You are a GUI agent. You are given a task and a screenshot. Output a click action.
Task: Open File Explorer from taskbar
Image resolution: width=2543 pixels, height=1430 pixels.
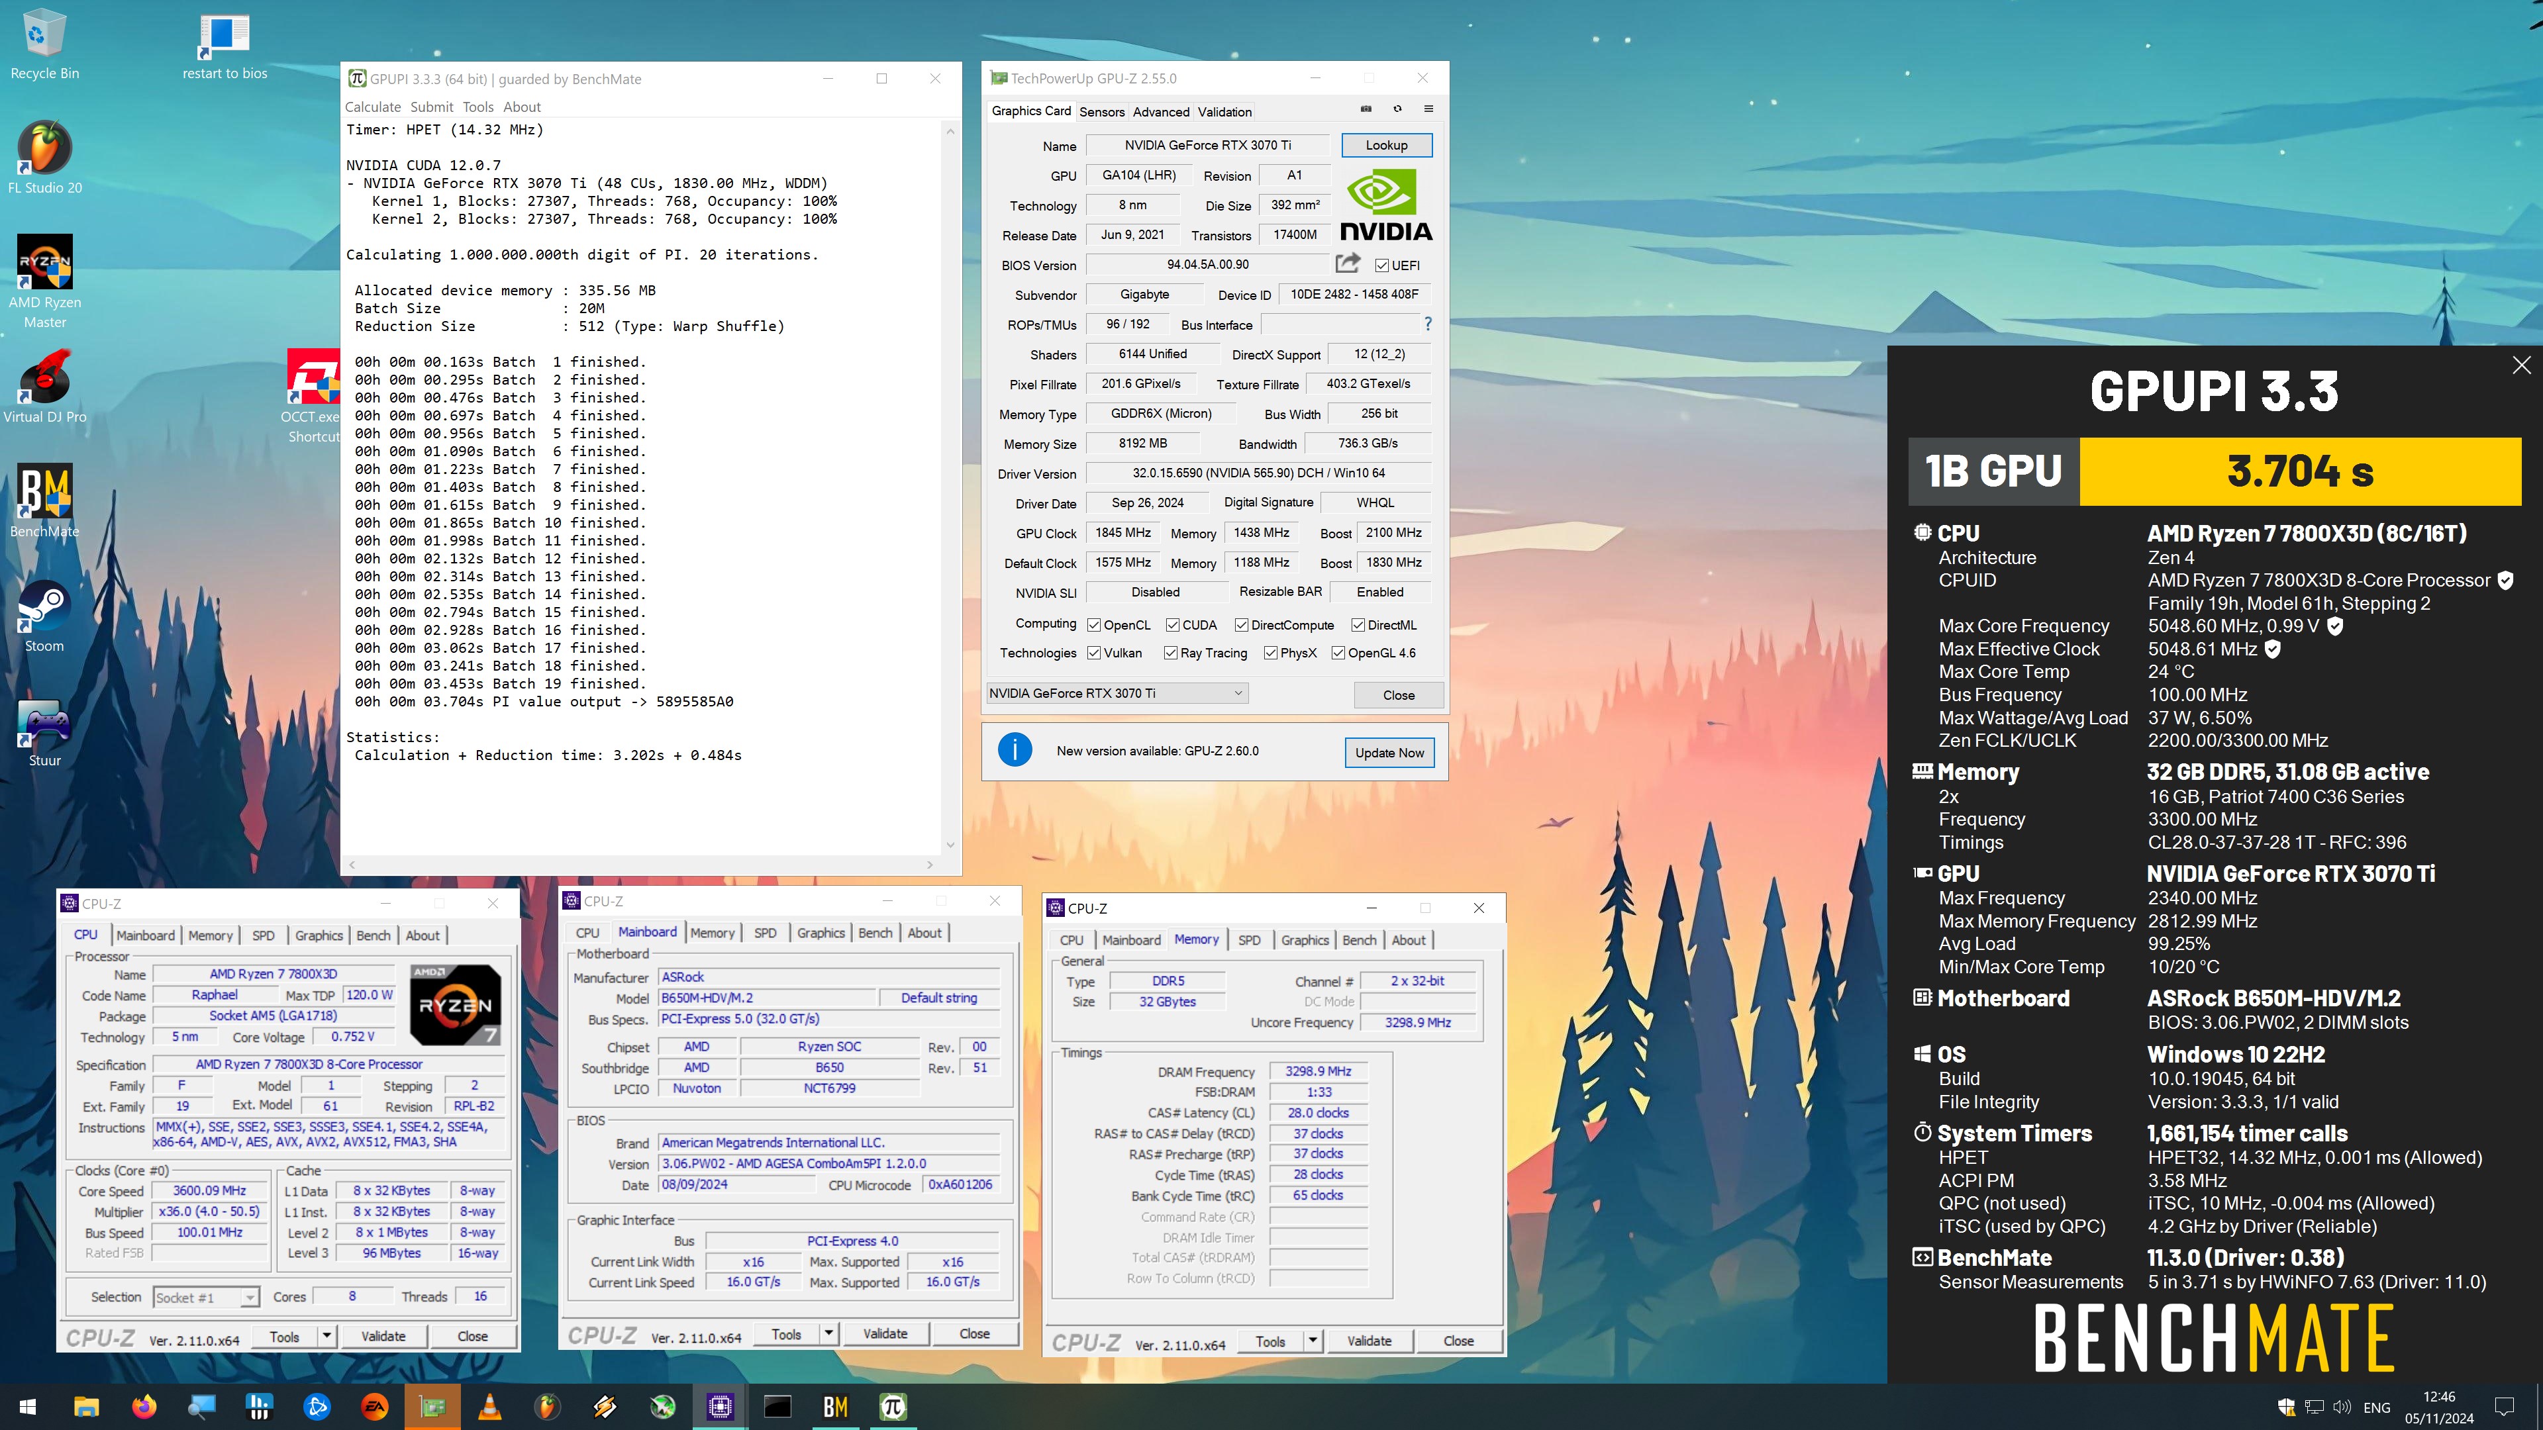(x=86, y=1406)
